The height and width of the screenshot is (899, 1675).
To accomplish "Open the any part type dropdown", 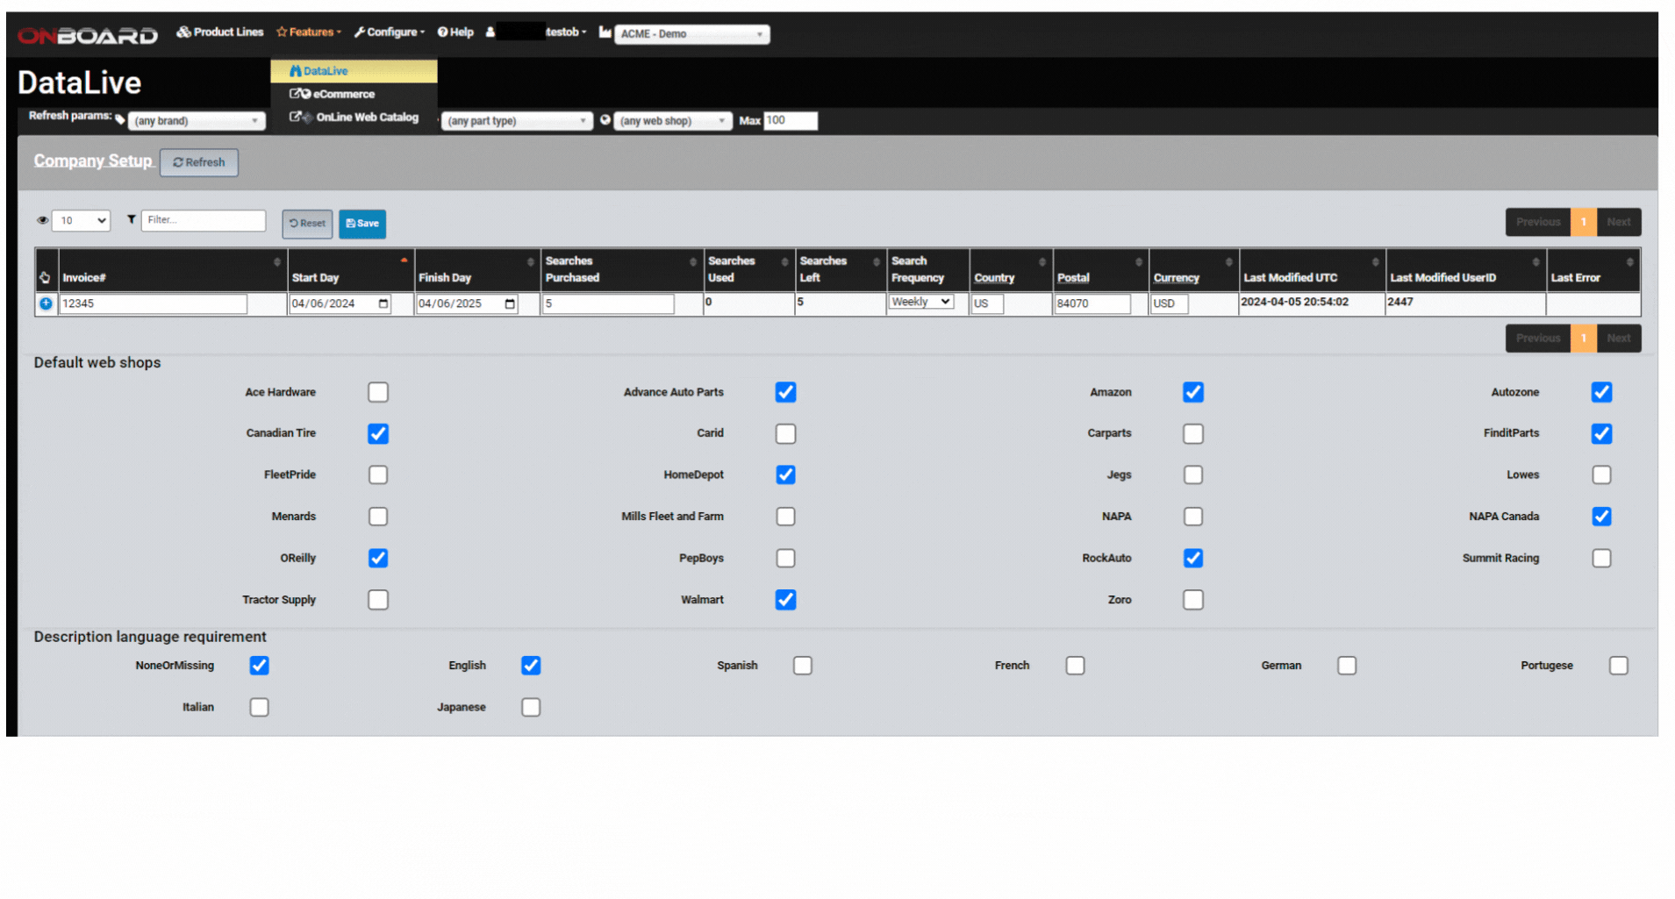I will (517, 121).
